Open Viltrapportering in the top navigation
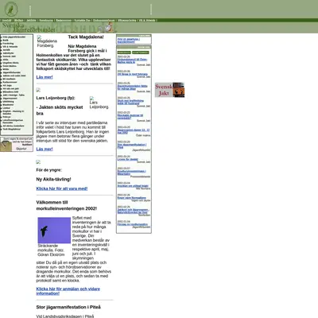Viewport: 318px width, 318px height. click(126, 20)
